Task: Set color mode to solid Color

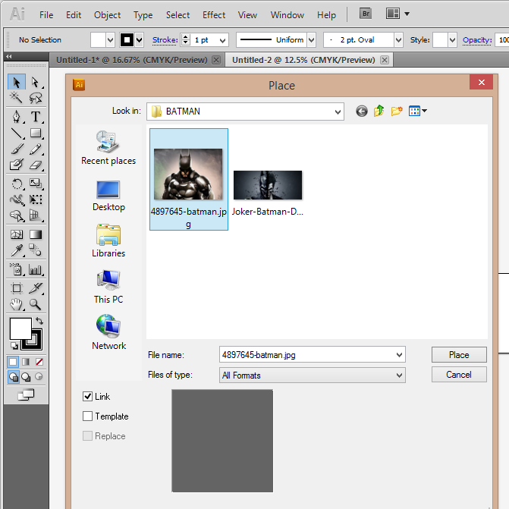Action: click(13, 362)
